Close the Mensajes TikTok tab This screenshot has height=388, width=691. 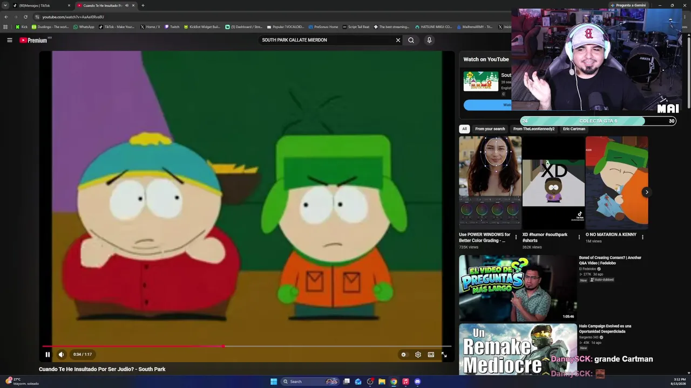tap(69, 5)
